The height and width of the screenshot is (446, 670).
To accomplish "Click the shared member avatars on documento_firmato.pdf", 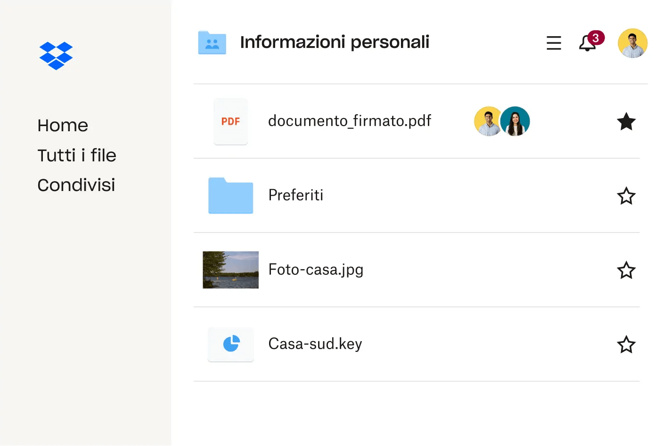I will pos(501,121).
